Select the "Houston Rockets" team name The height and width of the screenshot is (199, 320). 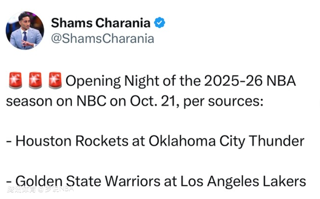click(x=72, y=141)
